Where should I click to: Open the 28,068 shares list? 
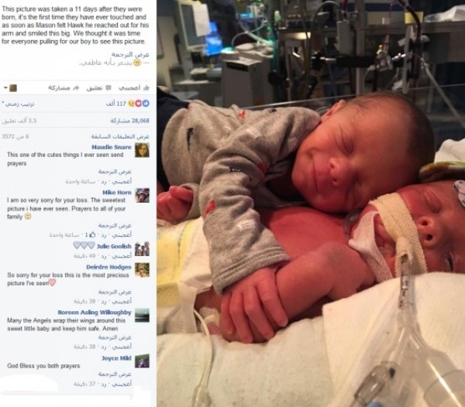click(x=130, y=121)
